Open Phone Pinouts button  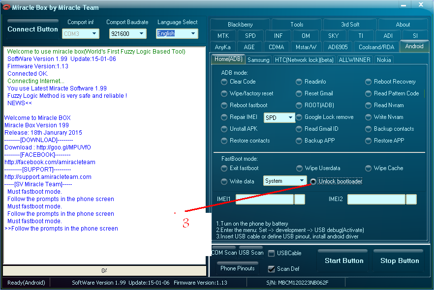pyautogui.click(x=238, y=268)
